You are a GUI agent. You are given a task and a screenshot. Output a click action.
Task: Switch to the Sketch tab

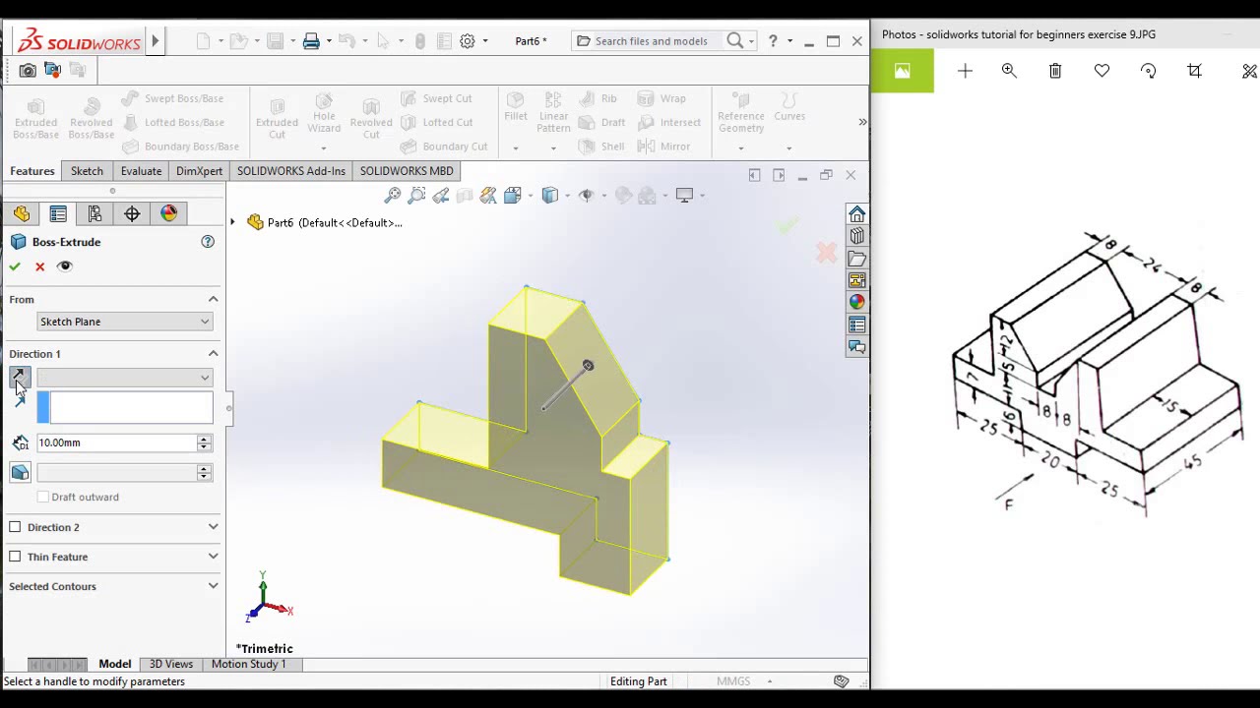pos(87,171)
